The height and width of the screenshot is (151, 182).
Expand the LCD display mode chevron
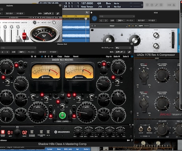coord(142,5)
